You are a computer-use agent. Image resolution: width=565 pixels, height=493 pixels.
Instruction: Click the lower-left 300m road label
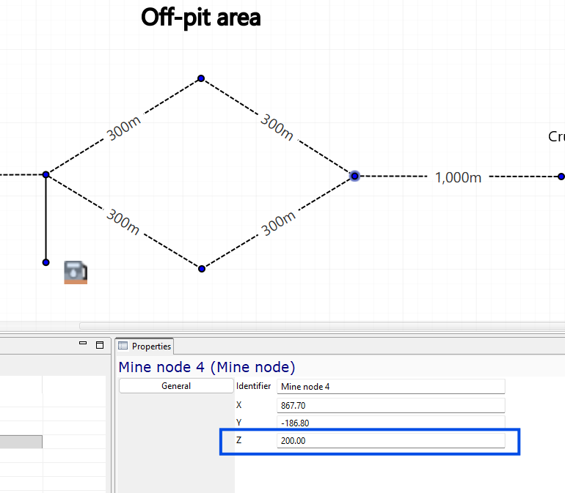[123, 221]
